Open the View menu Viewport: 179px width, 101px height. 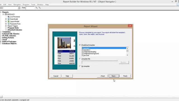(10, 4)
